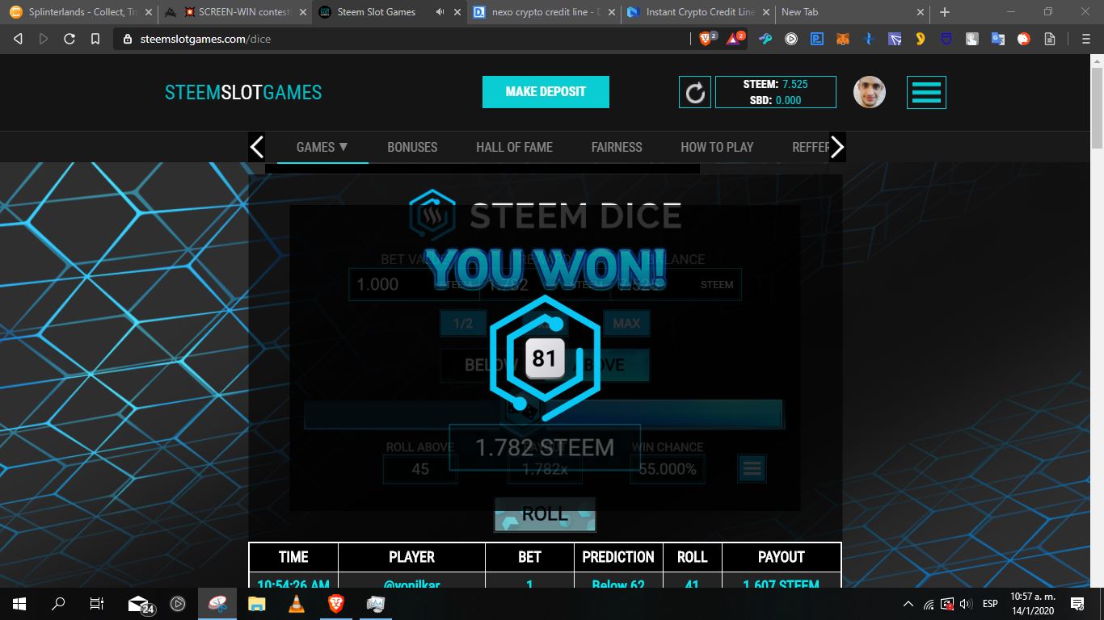Click the dice roll range slider

click(543, 413)
